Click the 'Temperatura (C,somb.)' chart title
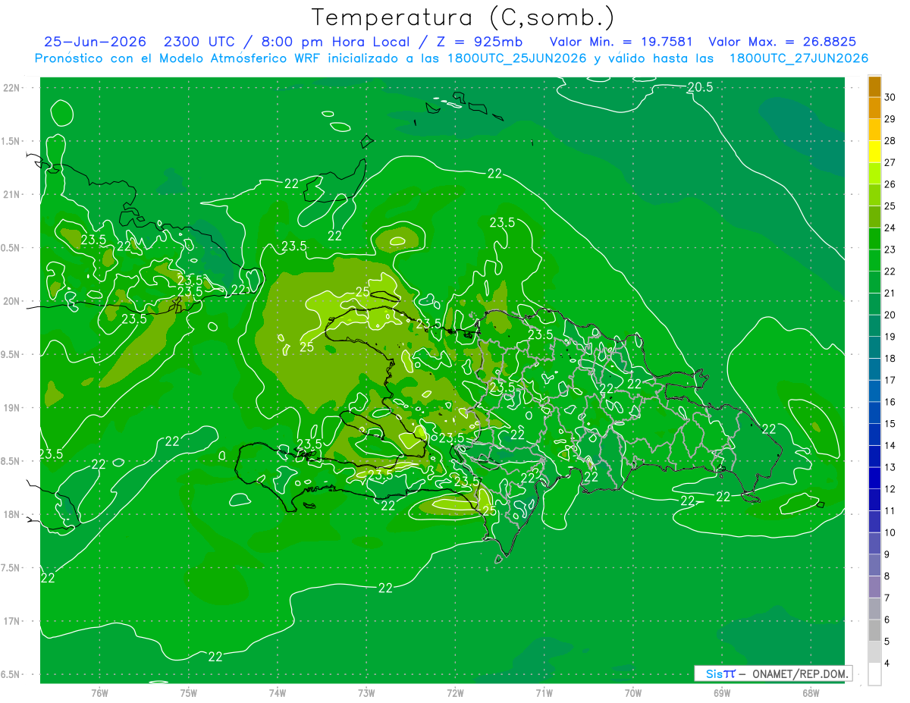Screen dimensions: 910x703 (463, 17)
